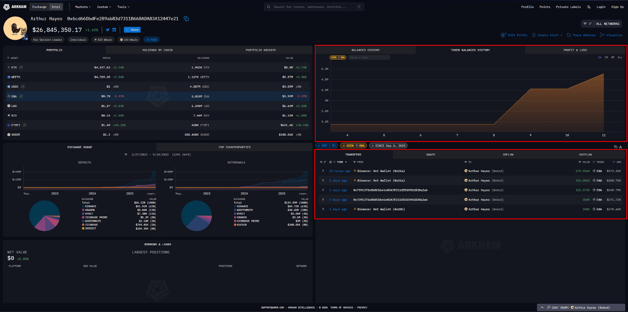This screenshot has height=312, width=628.
Task: Click the link icon in transfers header
Action: point(325,162)
